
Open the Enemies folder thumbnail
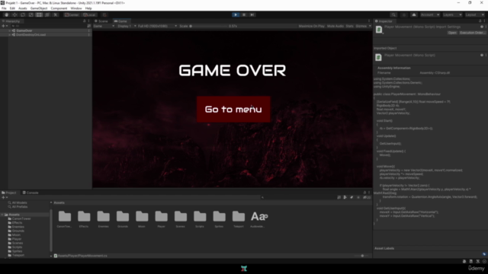click(x=104, y=216)
